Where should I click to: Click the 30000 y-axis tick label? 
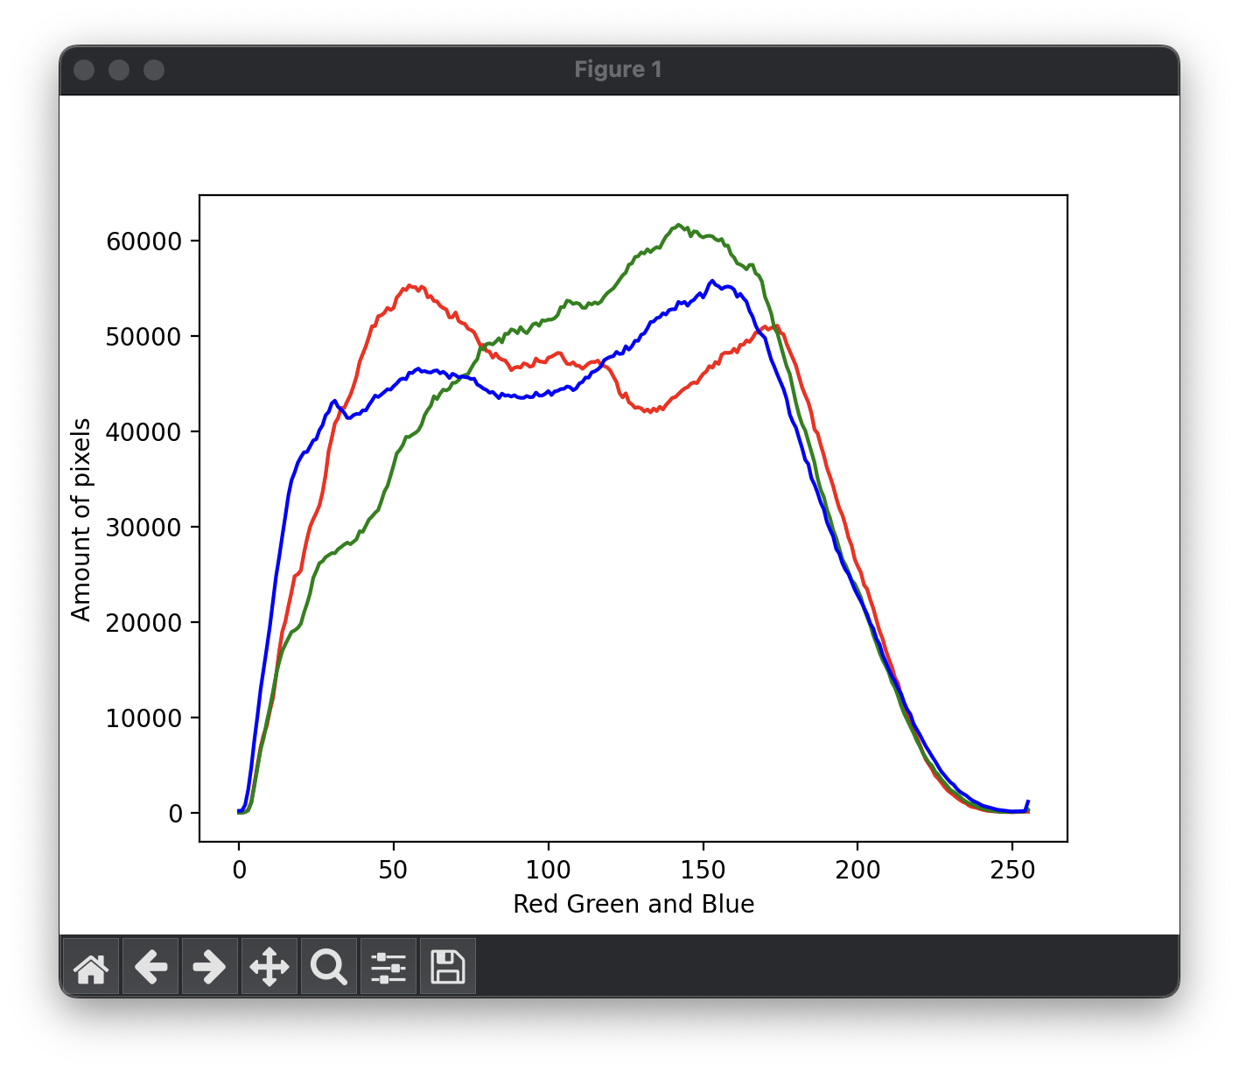point(144,528)
